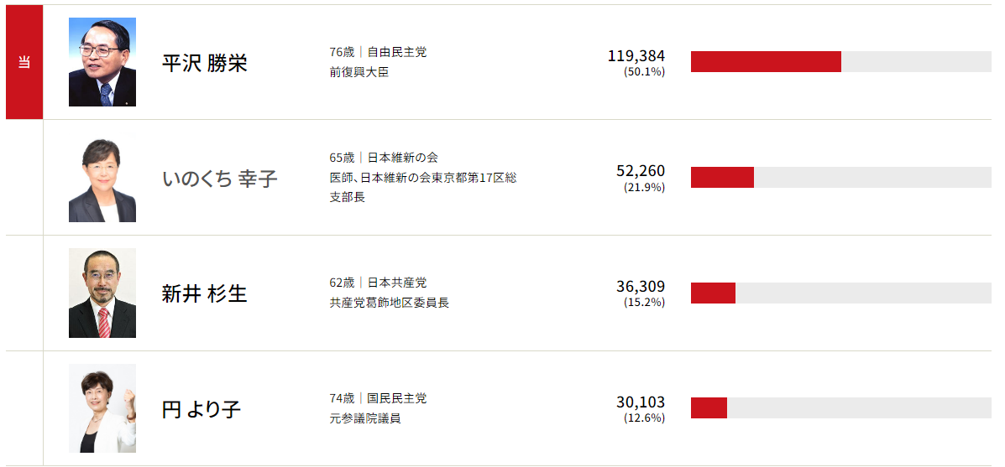Click the portrait beside いのくち 幸子

tap(102, 178)
